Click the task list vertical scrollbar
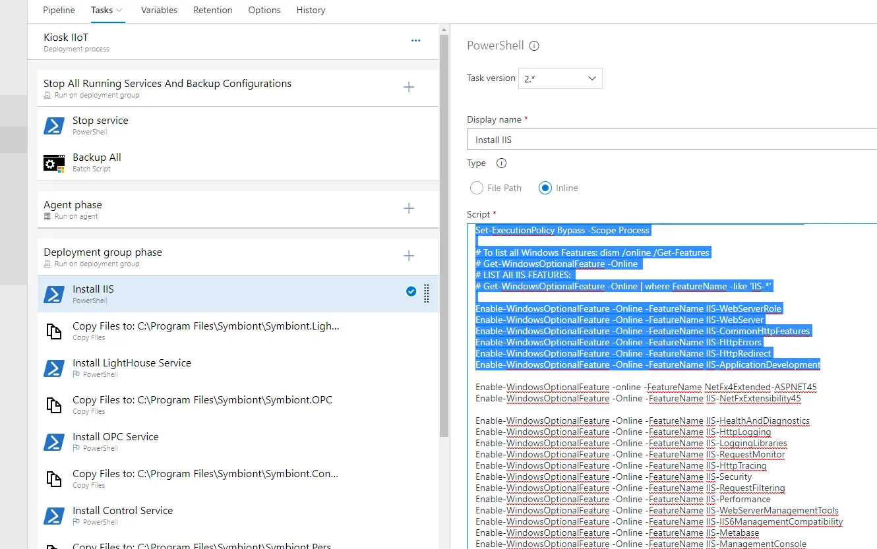Screen dimensions: 877x549 click(444, 236)
